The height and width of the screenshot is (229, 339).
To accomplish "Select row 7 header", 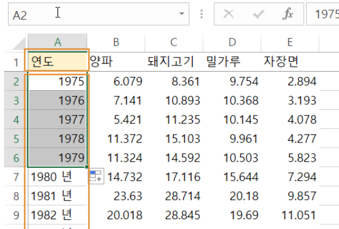I will coord(16,177).
